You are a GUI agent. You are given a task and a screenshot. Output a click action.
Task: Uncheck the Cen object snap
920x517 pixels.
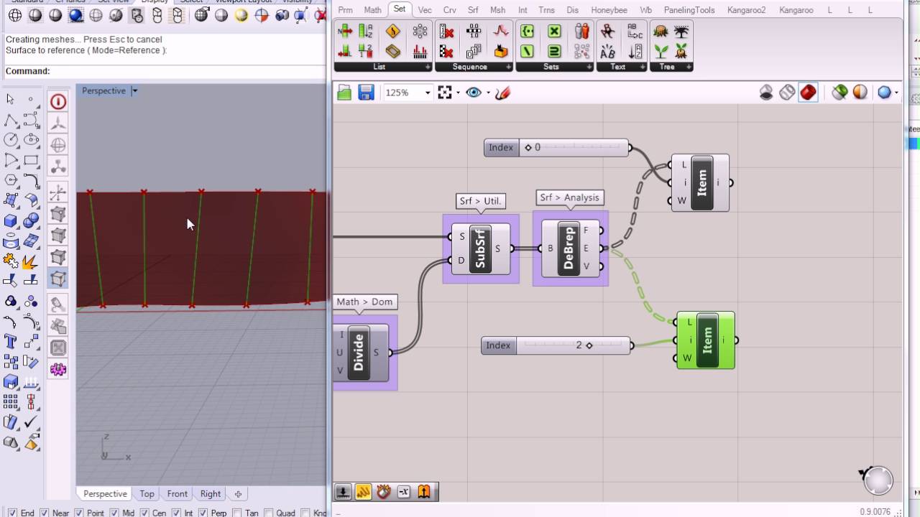pyautogui.click(x=144, y=513)
